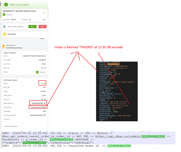The image size is (181, 152).
Task: Click the Normal tag in Order Snapshot
Action: (43, 72)
